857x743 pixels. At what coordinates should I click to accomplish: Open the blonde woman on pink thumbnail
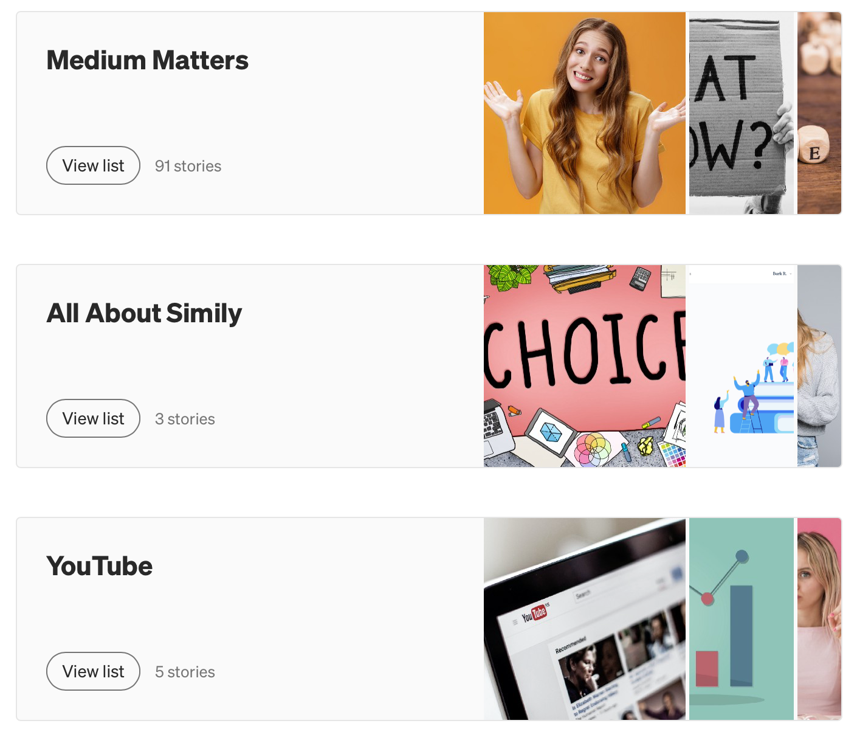[x=819, y=619]
